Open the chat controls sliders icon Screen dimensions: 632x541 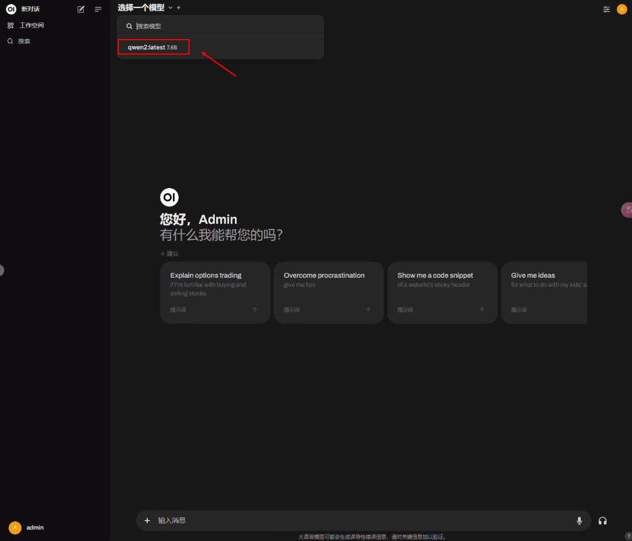[606, 9]
